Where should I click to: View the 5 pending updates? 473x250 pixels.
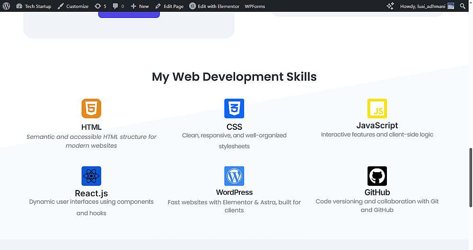[100, 6]
